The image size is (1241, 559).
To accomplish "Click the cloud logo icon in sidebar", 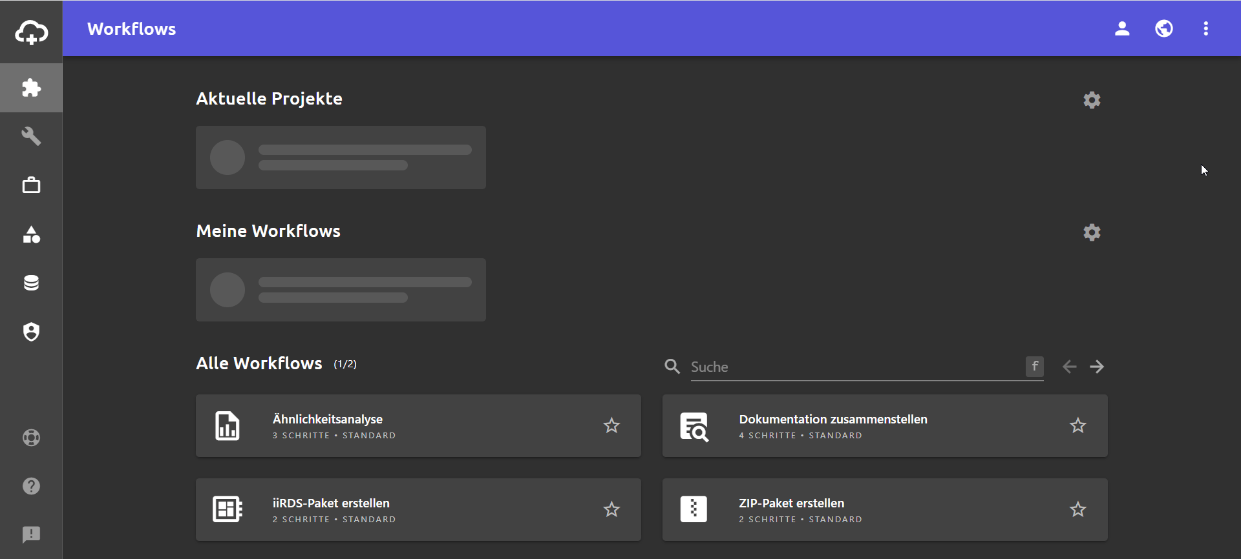I will [31, 32].
